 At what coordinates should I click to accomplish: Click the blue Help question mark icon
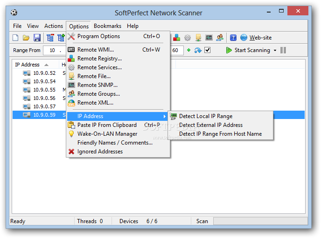pos(233,38)
